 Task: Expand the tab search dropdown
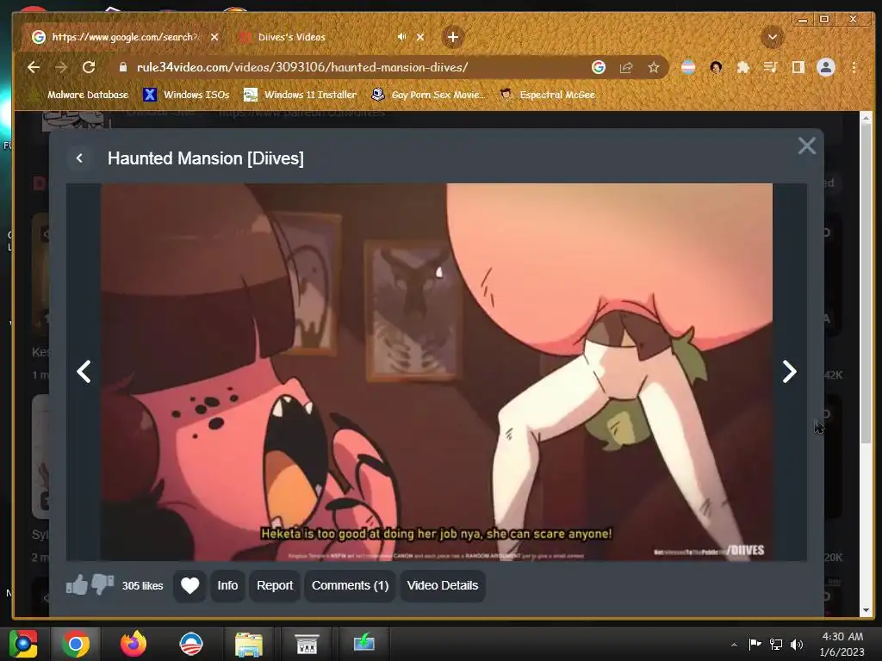tap(773, 37)
